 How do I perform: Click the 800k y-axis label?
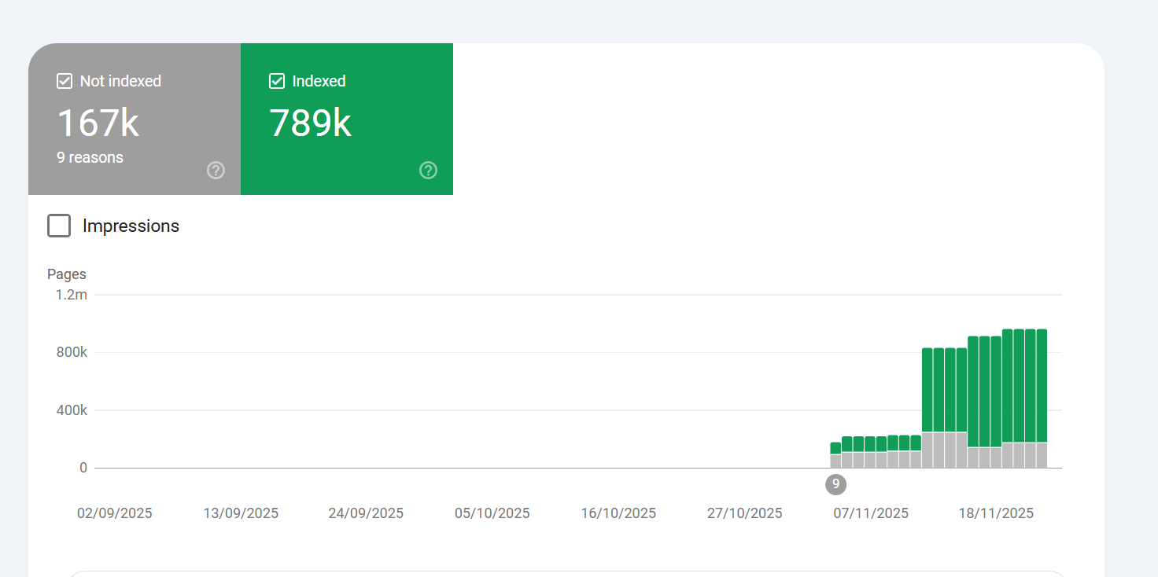[x=72, y=352]
